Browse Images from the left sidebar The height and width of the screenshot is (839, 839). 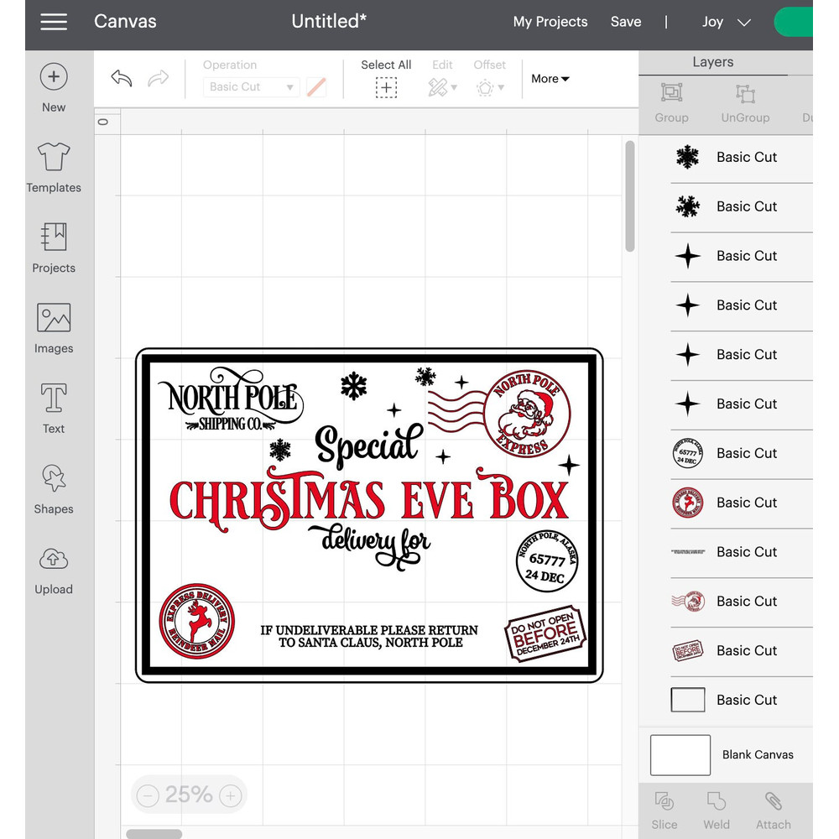tap(53, 327)
